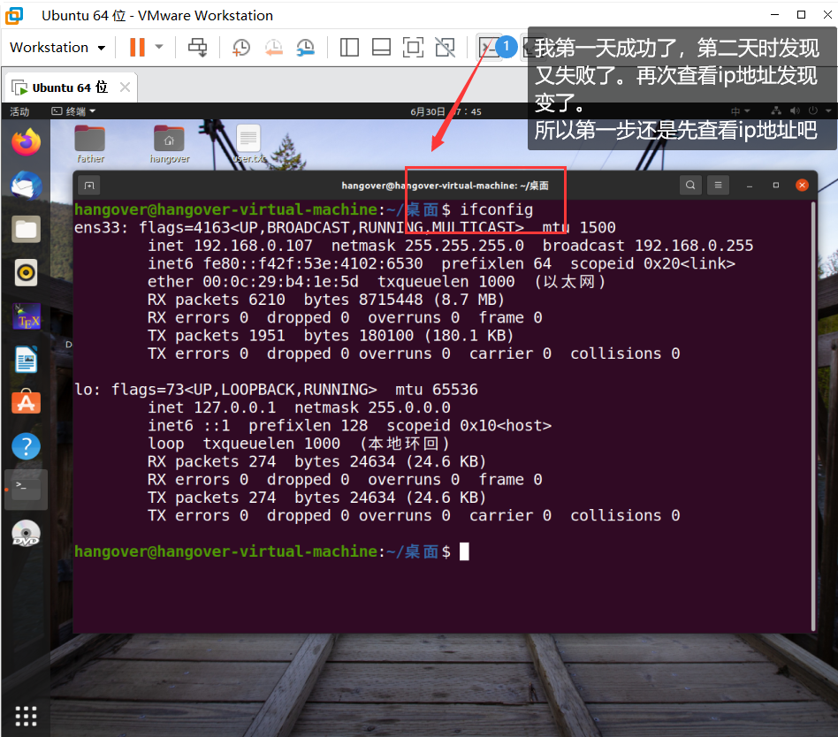This screenshot has height=737, width=838.
Task: Select the Ubuntu 64 位 VM tab
Action: [x=70, y=87]
